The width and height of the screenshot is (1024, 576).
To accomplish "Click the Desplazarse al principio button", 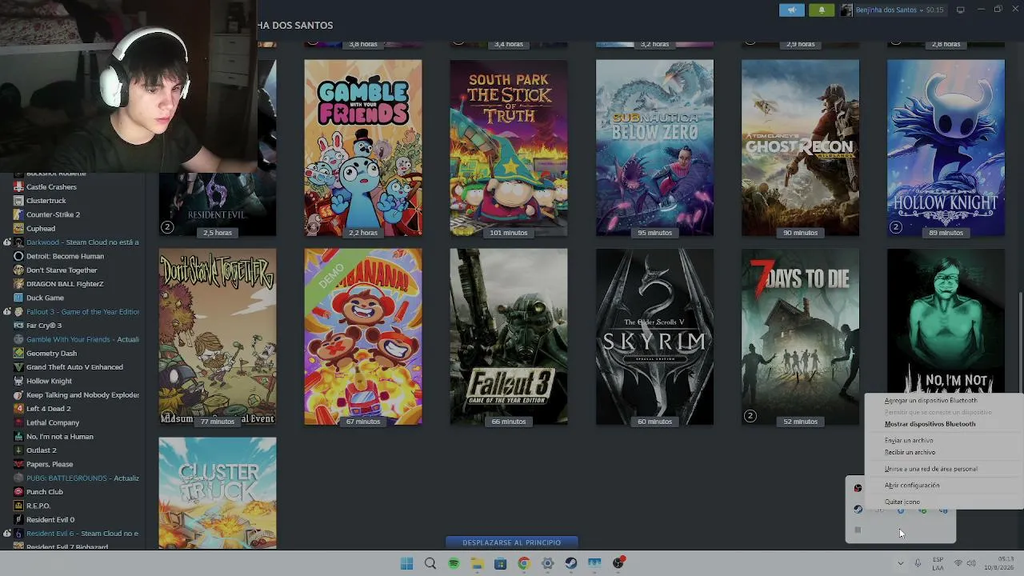I will [511, 542].
